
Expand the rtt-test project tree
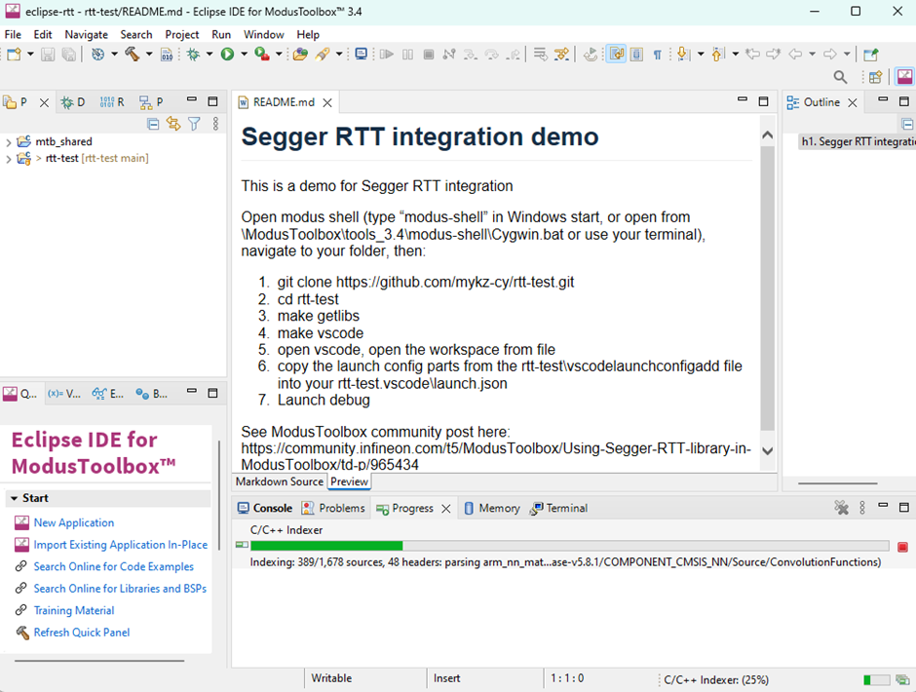tap(8, 159)
